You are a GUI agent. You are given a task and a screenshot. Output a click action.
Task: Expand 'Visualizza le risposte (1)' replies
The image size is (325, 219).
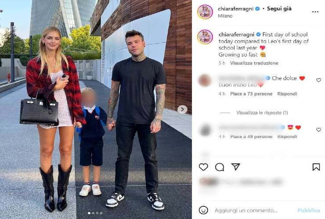point(262,113)
